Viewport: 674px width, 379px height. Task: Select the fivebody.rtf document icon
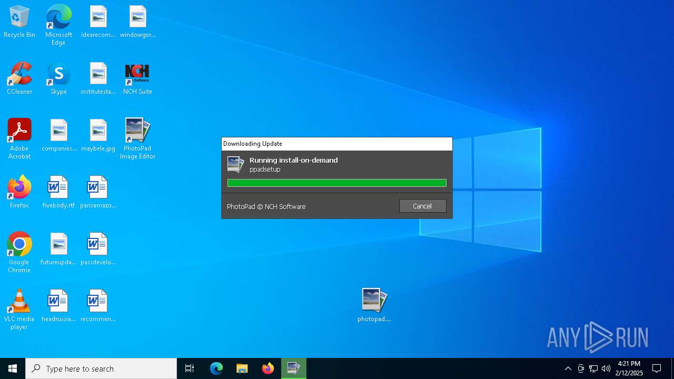[x=58, y=193]
